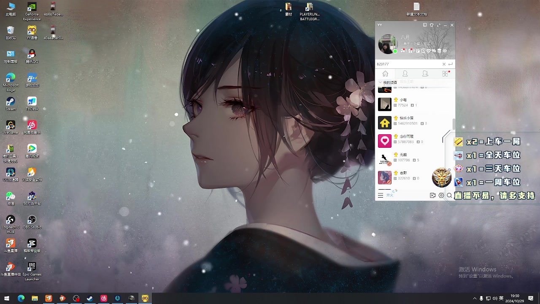Click YY search magnifier at bottom
Image resolution: width=540 pixels, height=304 pixels.
pyautogui.click(x=449, y=195)
